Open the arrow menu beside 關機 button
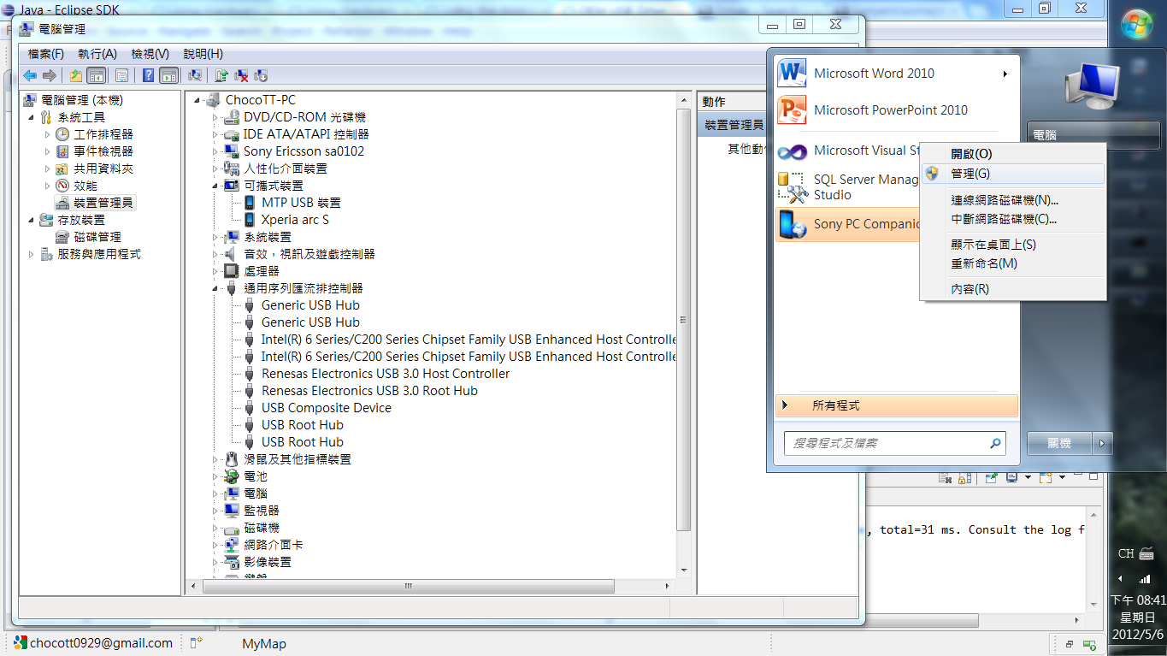 tap(1103, 443)
